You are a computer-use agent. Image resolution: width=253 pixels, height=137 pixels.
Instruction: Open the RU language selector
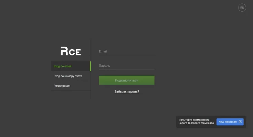coord(242,8)
